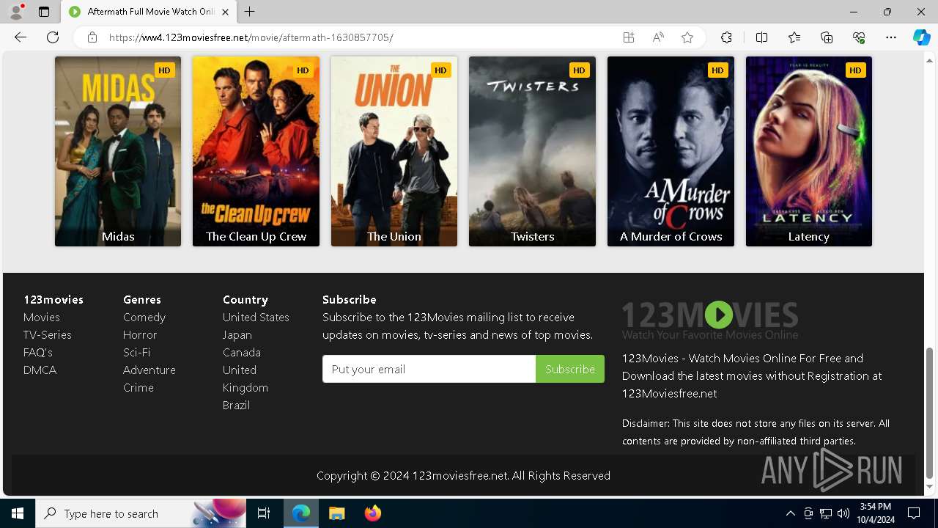
Task: Open the Windows Start menu
Action: (18, 513)
